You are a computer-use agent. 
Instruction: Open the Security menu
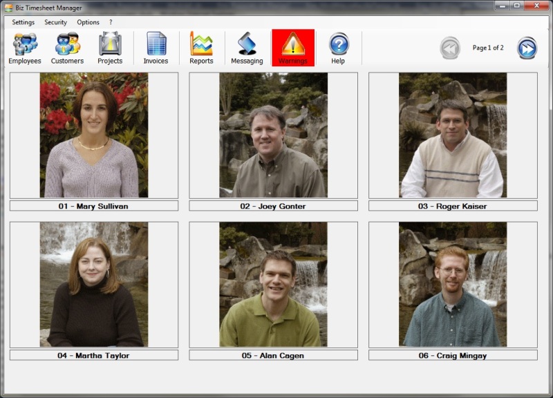coord(56,22)
